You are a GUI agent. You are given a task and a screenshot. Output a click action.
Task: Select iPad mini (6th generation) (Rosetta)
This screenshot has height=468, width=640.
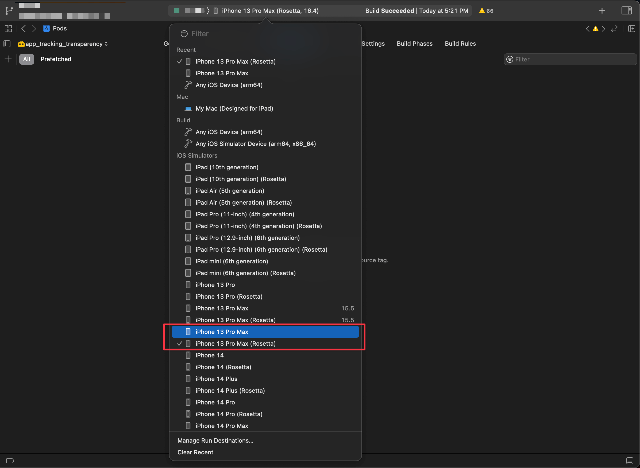point(265,273)
